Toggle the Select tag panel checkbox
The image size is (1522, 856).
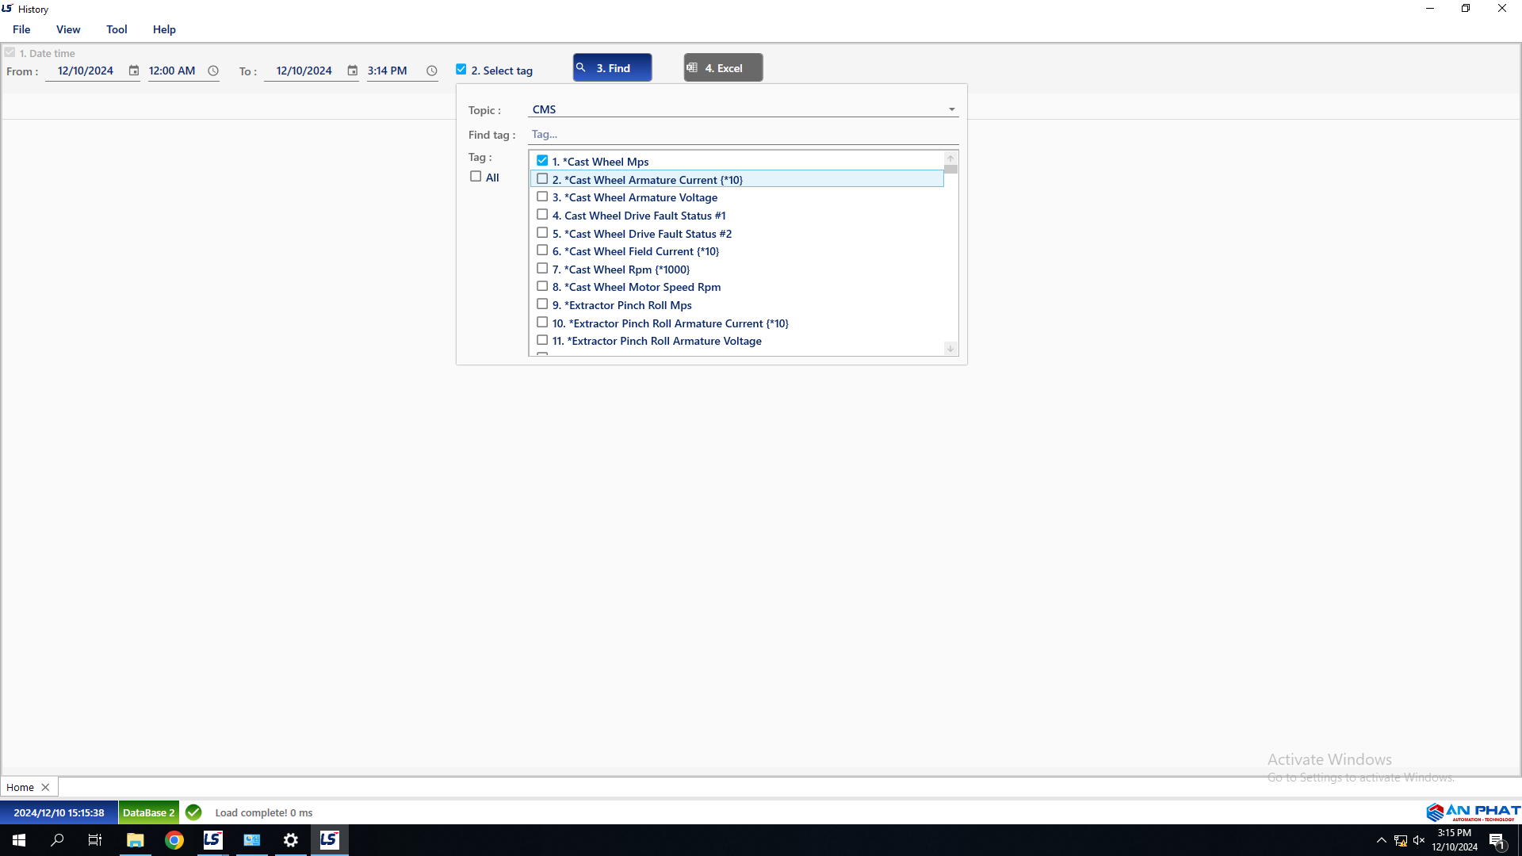tap(461, 70)
